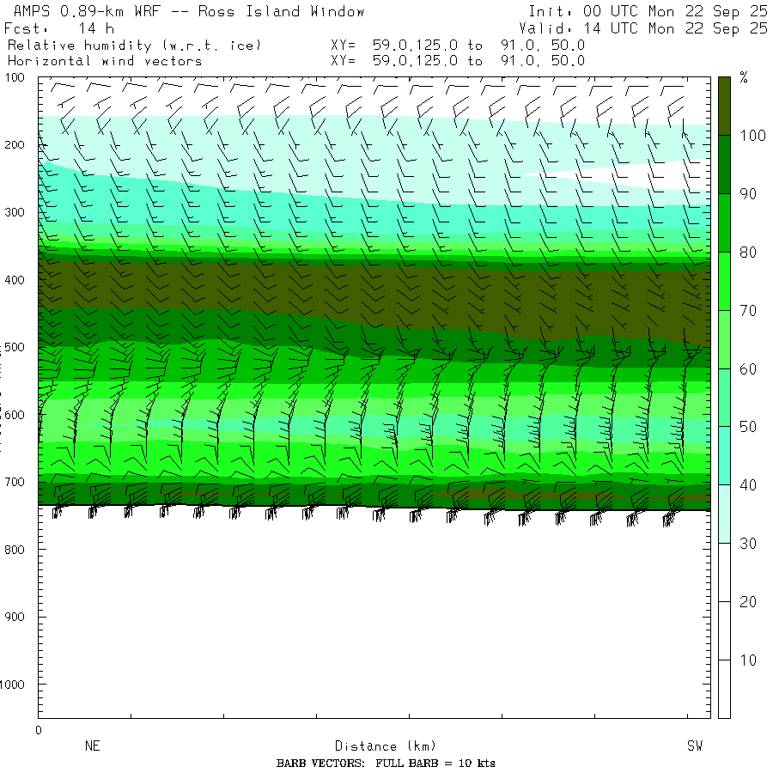Click the 900 label on pressure axis
Screen dimensions: 773x773
pos(15,617)
